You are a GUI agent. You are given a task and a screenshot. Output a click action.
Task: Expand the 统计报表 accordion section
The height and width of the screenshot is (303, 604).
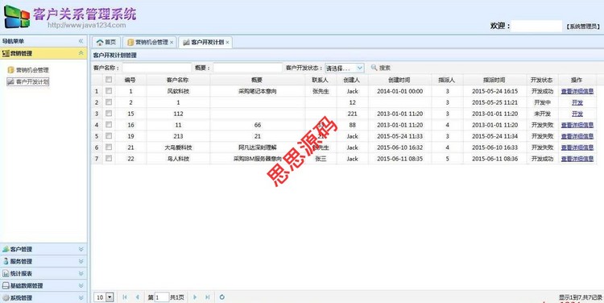pos(81,273)
